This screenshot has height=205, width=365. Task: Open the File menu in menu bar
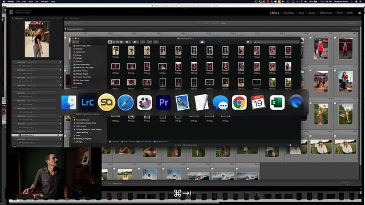coord(18,1)
